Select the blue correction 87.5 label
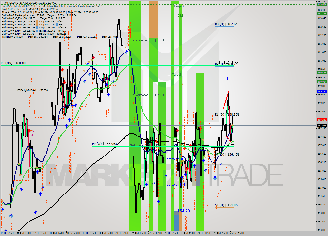This screenshot has height=236, width=328. click(176, 213)
